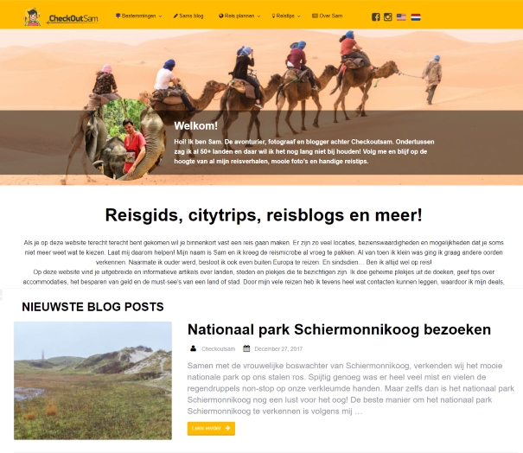Click Sam's round elephant profile photo
The image size is (523, 453).
(125, 139)
